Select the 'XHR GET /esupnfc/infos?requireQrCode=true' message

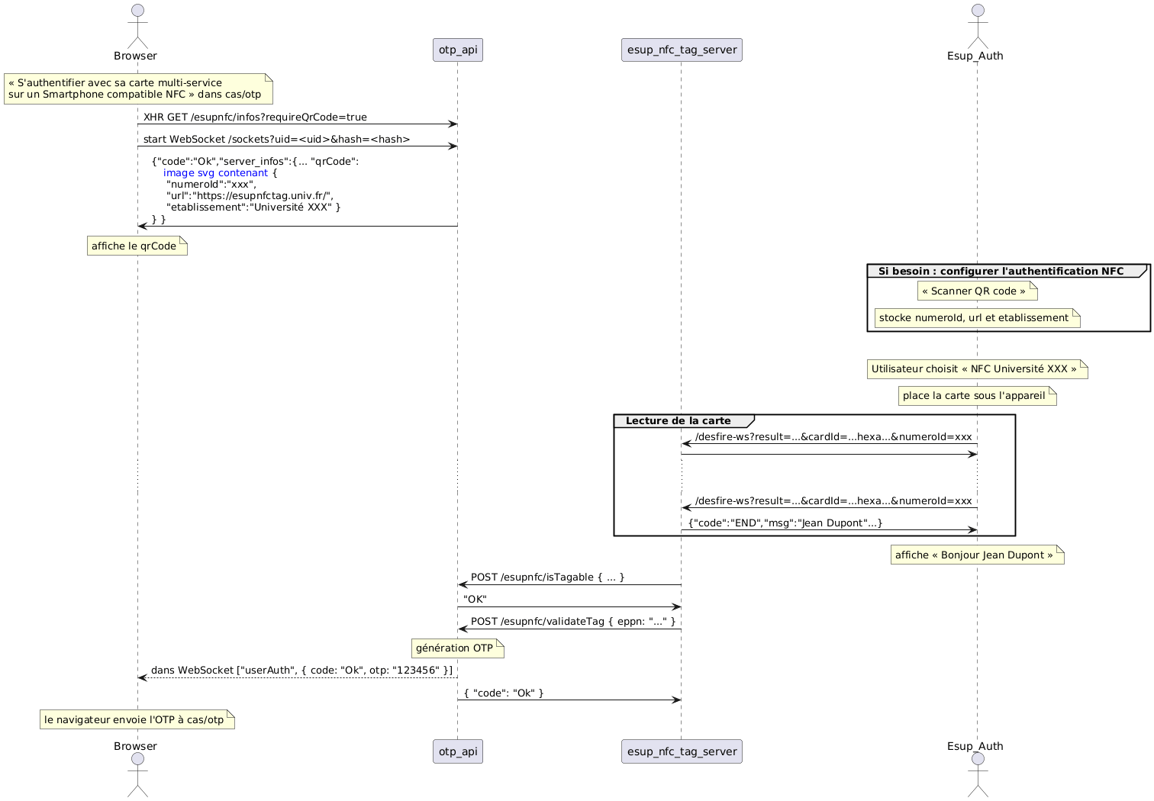coord(255,117)
